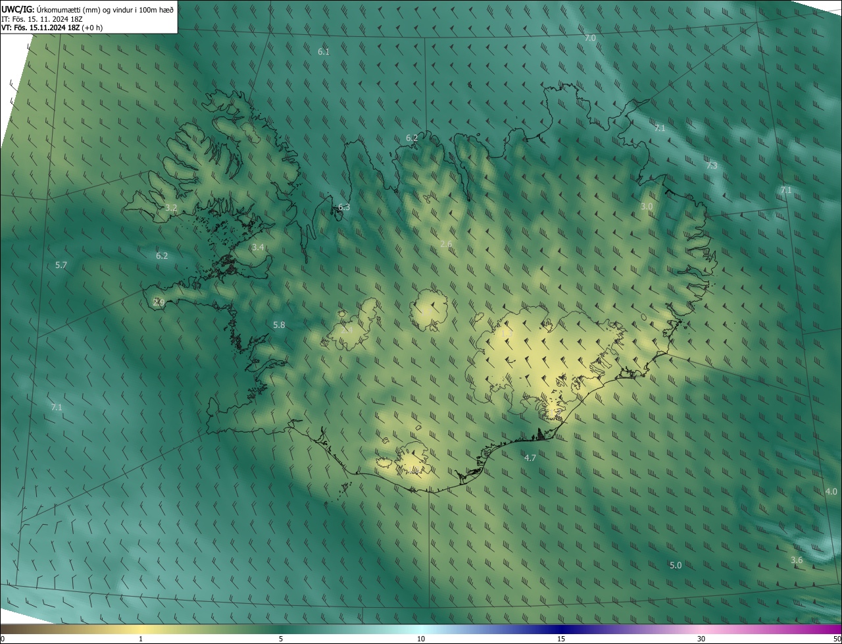Click the 5.7 value west of Iceland
This screenshot has height=644, width=842.
coord(61,265)
